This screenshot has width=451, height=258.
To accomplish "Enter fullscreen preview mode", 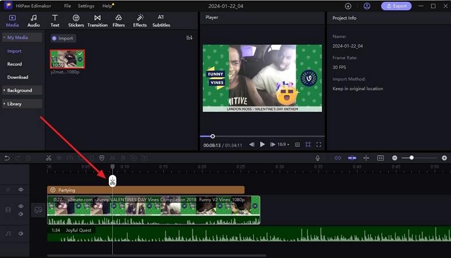I will (x=319, y=144).
